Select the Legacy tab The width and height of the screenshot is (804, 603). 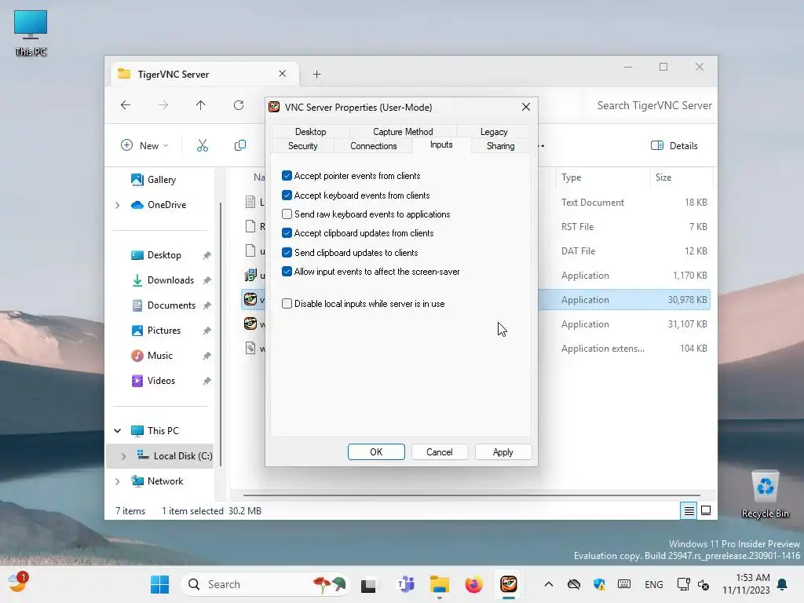coord(493,132)
